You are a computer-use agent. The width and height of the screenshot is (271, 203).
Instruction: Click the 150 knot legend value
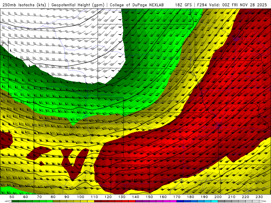click(x=149, y=197)
